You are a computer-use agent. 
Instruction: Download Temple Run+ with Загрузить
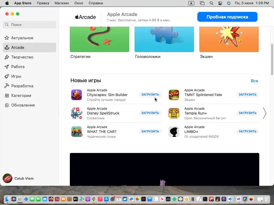click(x=248, y=113)
